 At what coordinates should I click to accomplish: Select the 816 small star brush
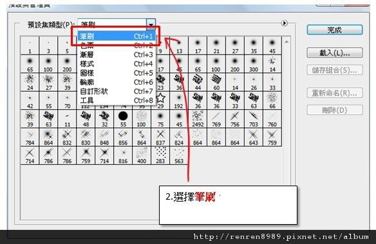point(123,156)
